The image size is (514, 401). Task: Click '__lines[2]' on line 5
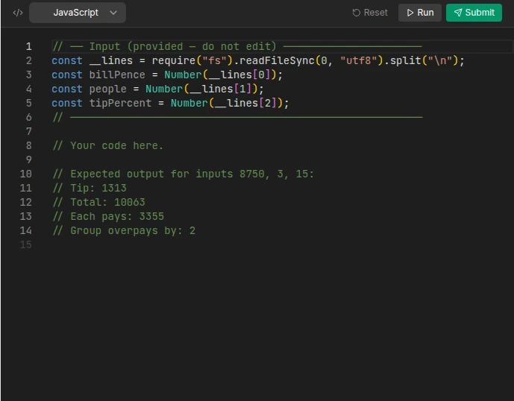coord(245,103)
